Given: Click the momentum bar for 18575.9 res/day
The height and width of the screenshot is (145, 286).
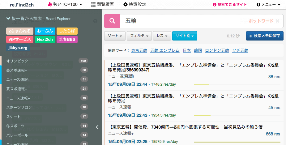Looking at the screenshot, I should point(237,142).
